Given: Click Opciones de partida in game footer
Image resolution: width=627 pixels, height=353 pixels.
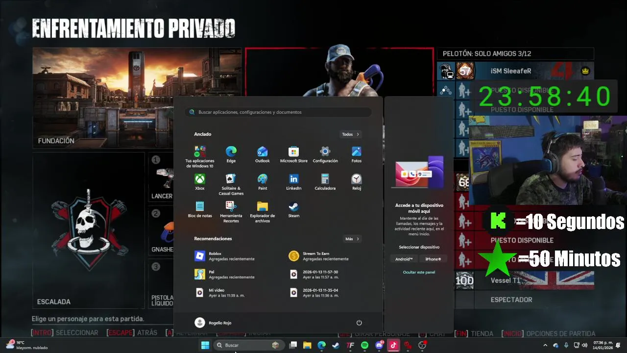Looking at the screenshot, I should tap(548, 333).
